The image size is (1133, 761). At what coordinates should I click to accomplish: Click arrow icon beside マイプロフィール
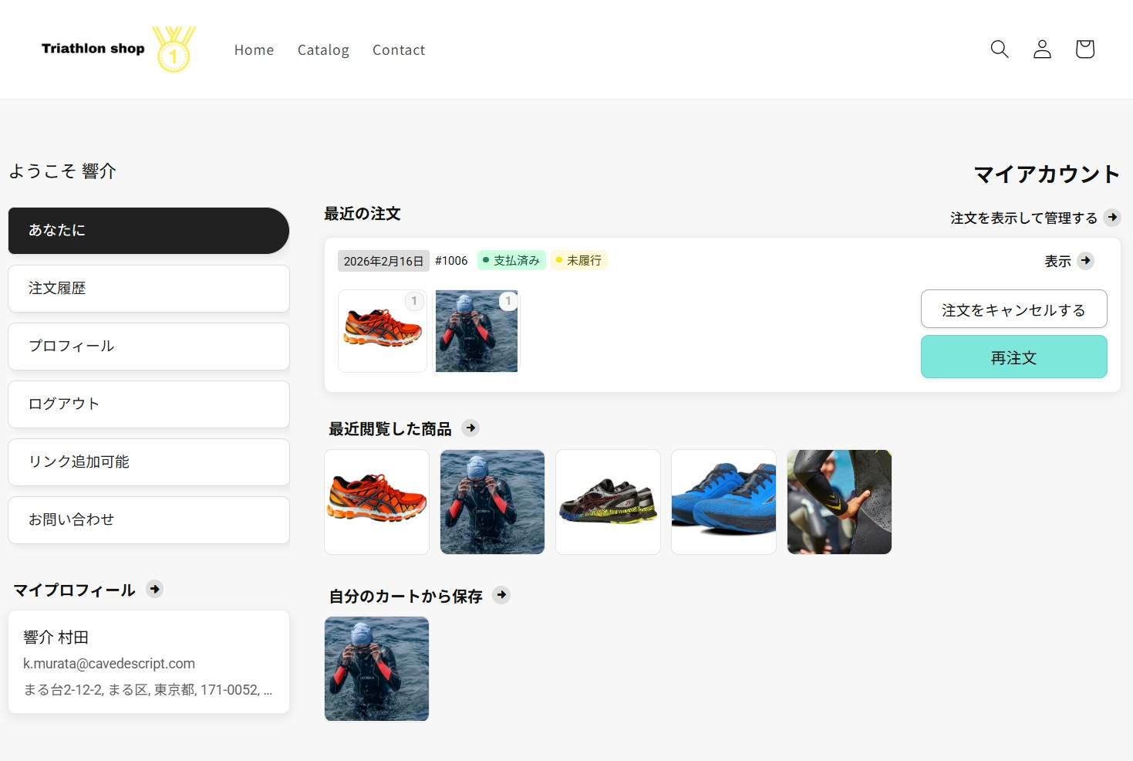[x=155, y=590]
